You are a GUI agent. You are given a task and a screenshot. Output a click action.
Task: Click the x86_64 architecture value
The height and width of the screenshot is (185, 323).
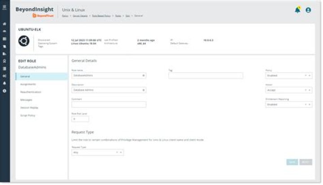coord(141,44)
